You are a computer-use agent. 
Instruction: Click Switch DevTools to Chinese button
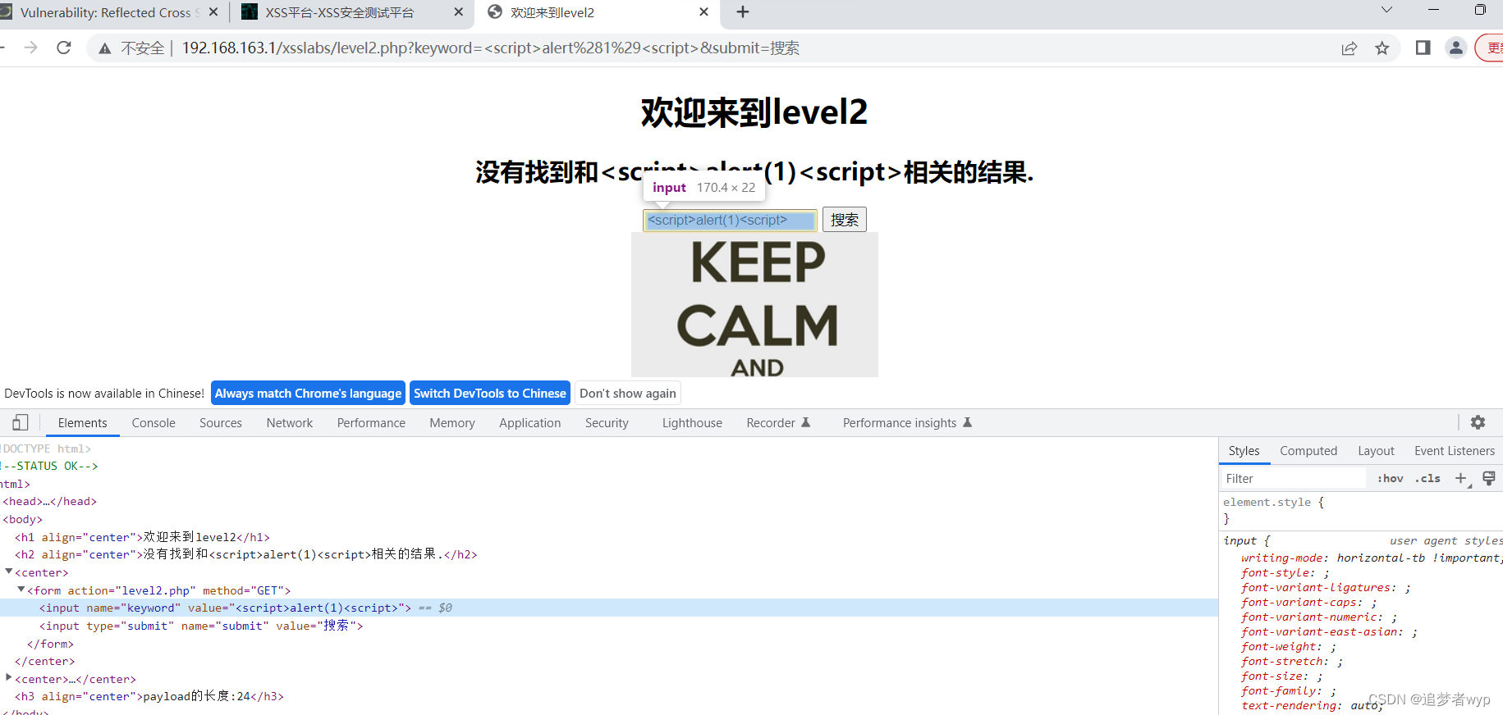pyautogui.click(x=490, y=394)
